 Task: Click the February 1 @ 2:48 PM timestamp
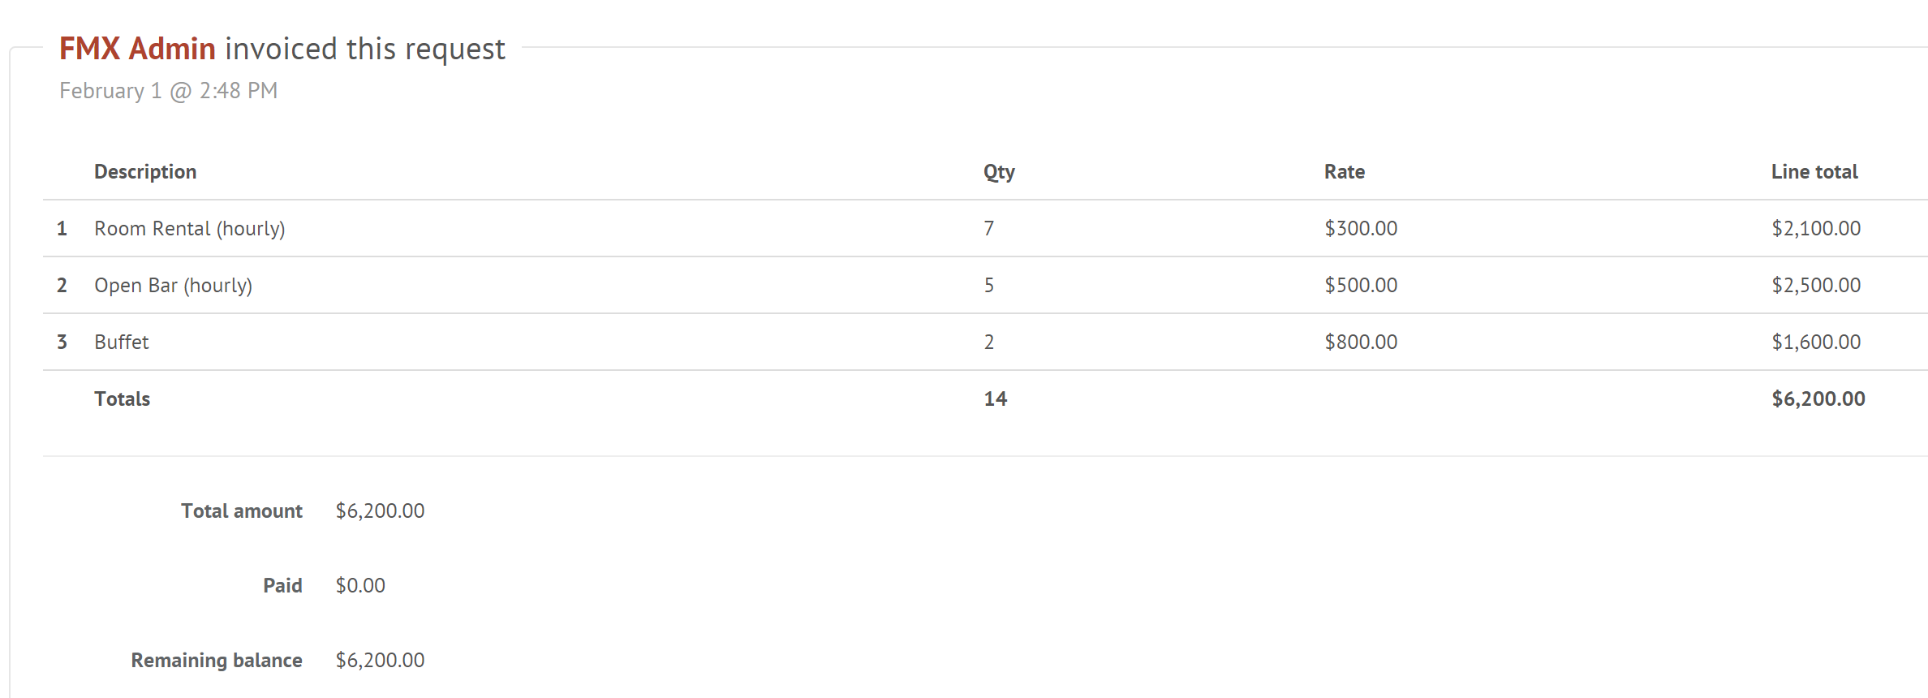pyautogui.click(x=169, y=91)
